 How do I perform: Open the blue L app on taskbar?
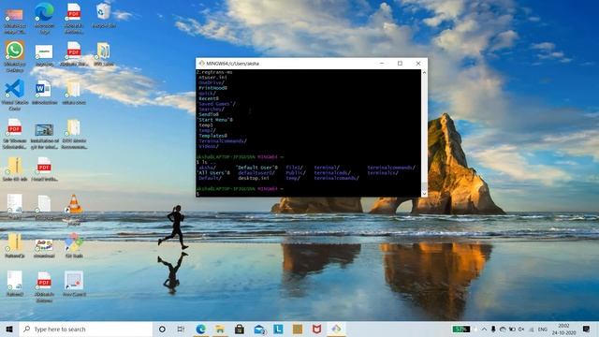[278, 329]
